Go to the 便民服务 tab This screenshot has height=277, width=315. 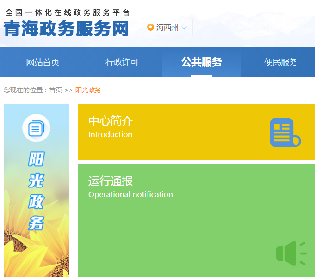point(281,62)
